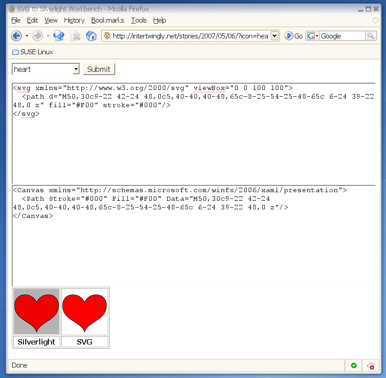Click the site favicon in the address bar
This screenshot has height=378, width=386.
107,36
